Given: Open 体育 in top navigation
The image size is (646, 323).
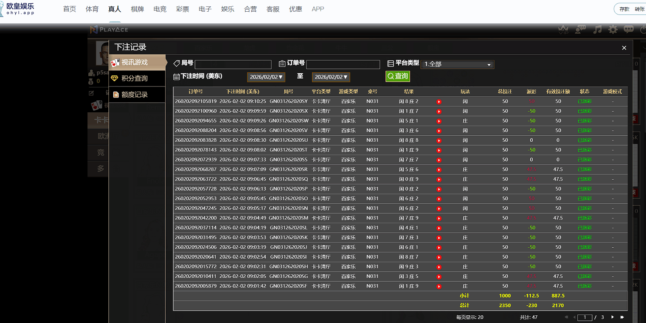Looking at the screenshot, I should tap(92, 9).
